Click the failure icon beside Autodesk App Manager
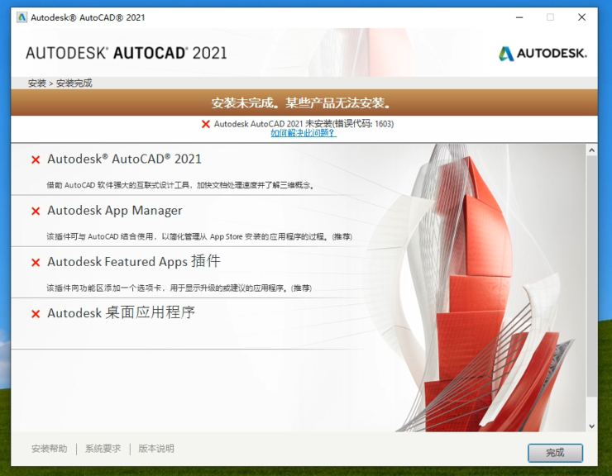612x476 pixels. pyautogui.click(x=36, y=212)
